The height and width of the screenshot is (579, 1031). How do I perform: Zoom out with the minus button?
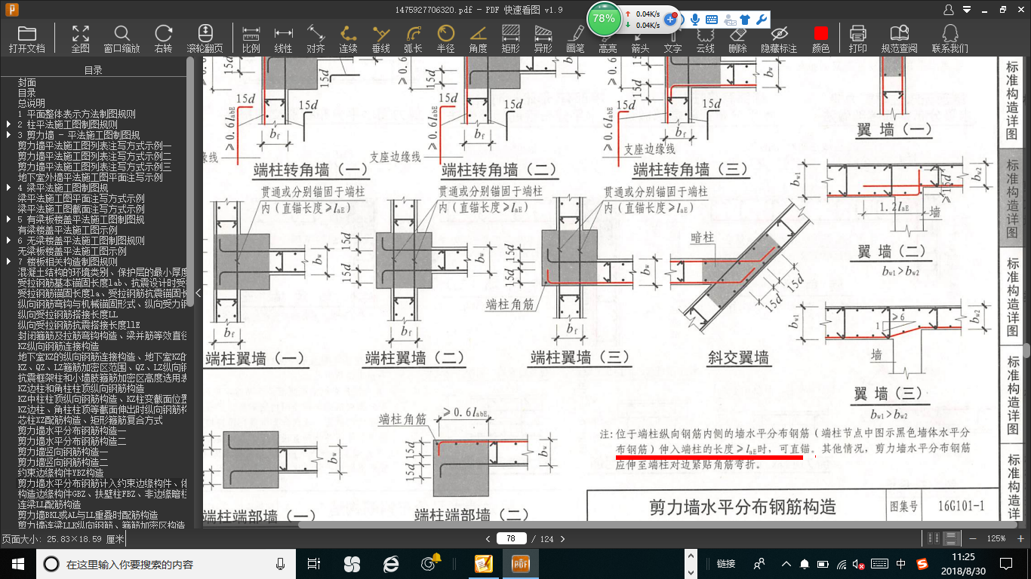[971, 539]
